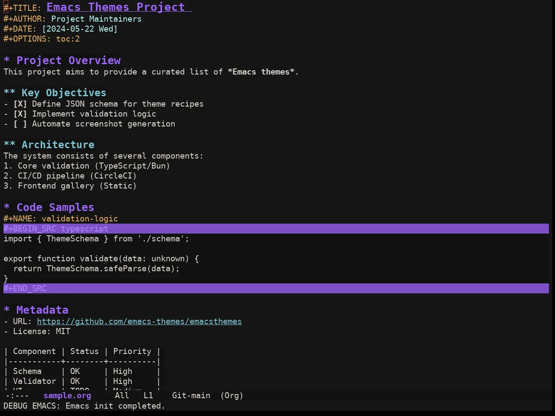Click the OK status cell in Schema row

coord(75,371)
